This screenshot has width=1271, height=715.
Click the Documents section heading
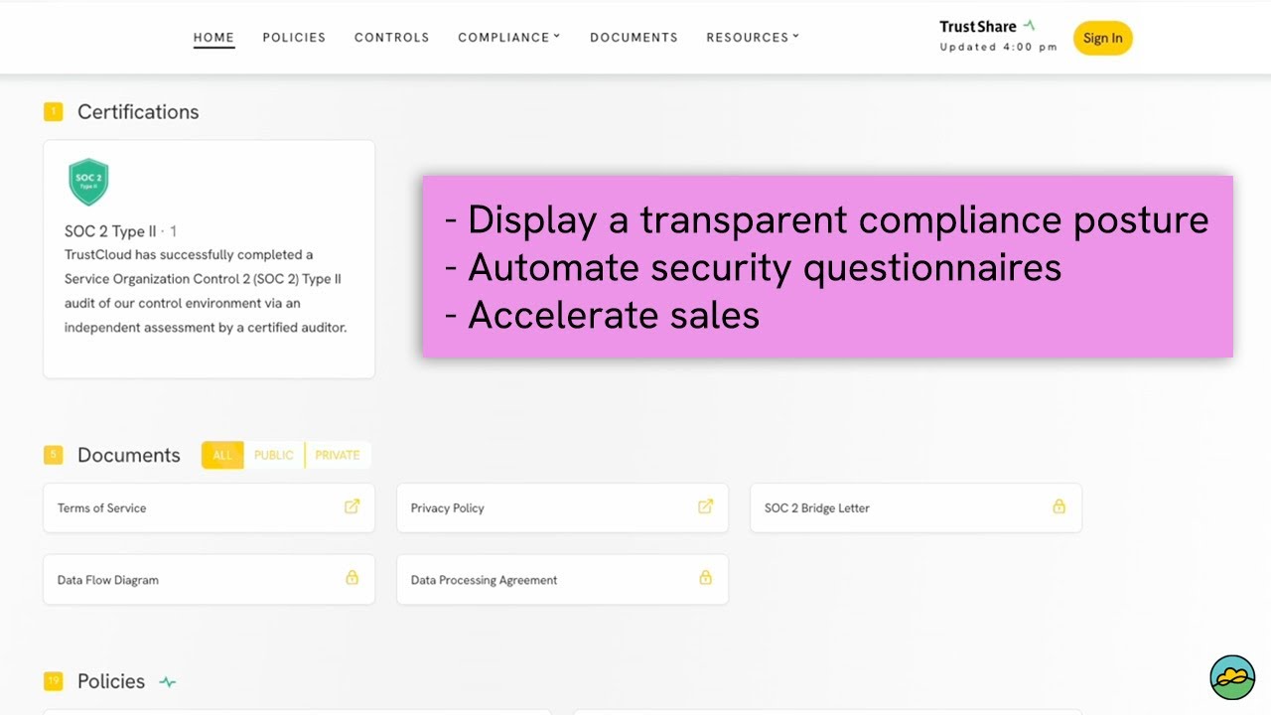[x=129, y=455]
